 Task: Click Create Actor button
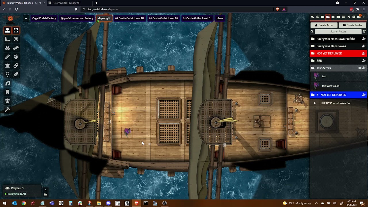(324, 25)
